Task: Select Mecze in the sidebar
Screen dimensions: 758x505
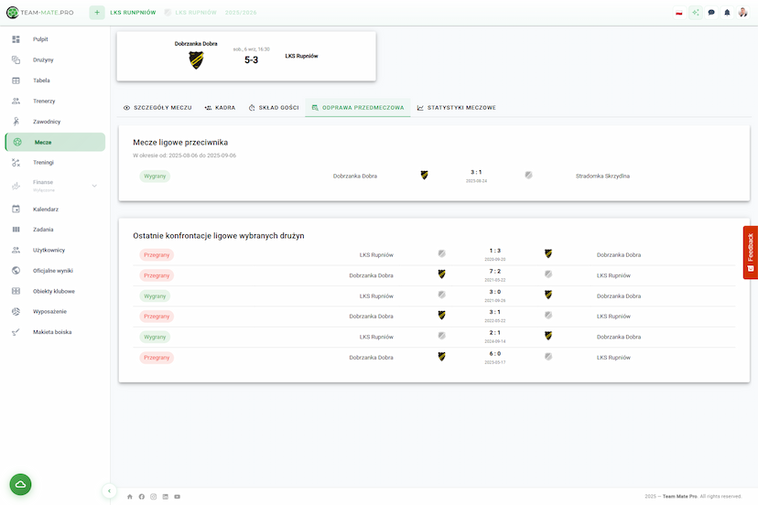Action: [x=55, y=142]
